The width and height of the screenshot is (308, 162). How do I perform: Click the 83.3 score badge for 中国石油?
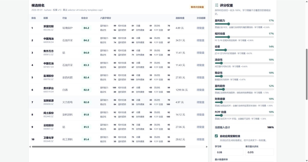point(86,65)
